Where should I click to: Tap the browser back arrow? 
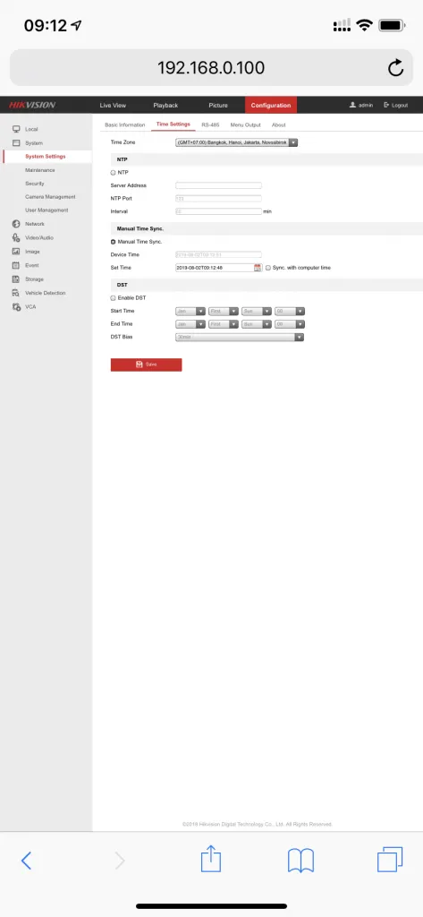(x=26, y=861)
